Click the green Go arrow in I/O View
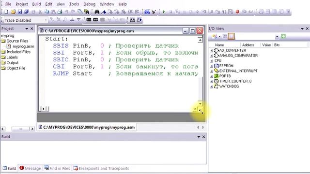The width and height of the screenshot is (310, 174). [x=283, y=36]
